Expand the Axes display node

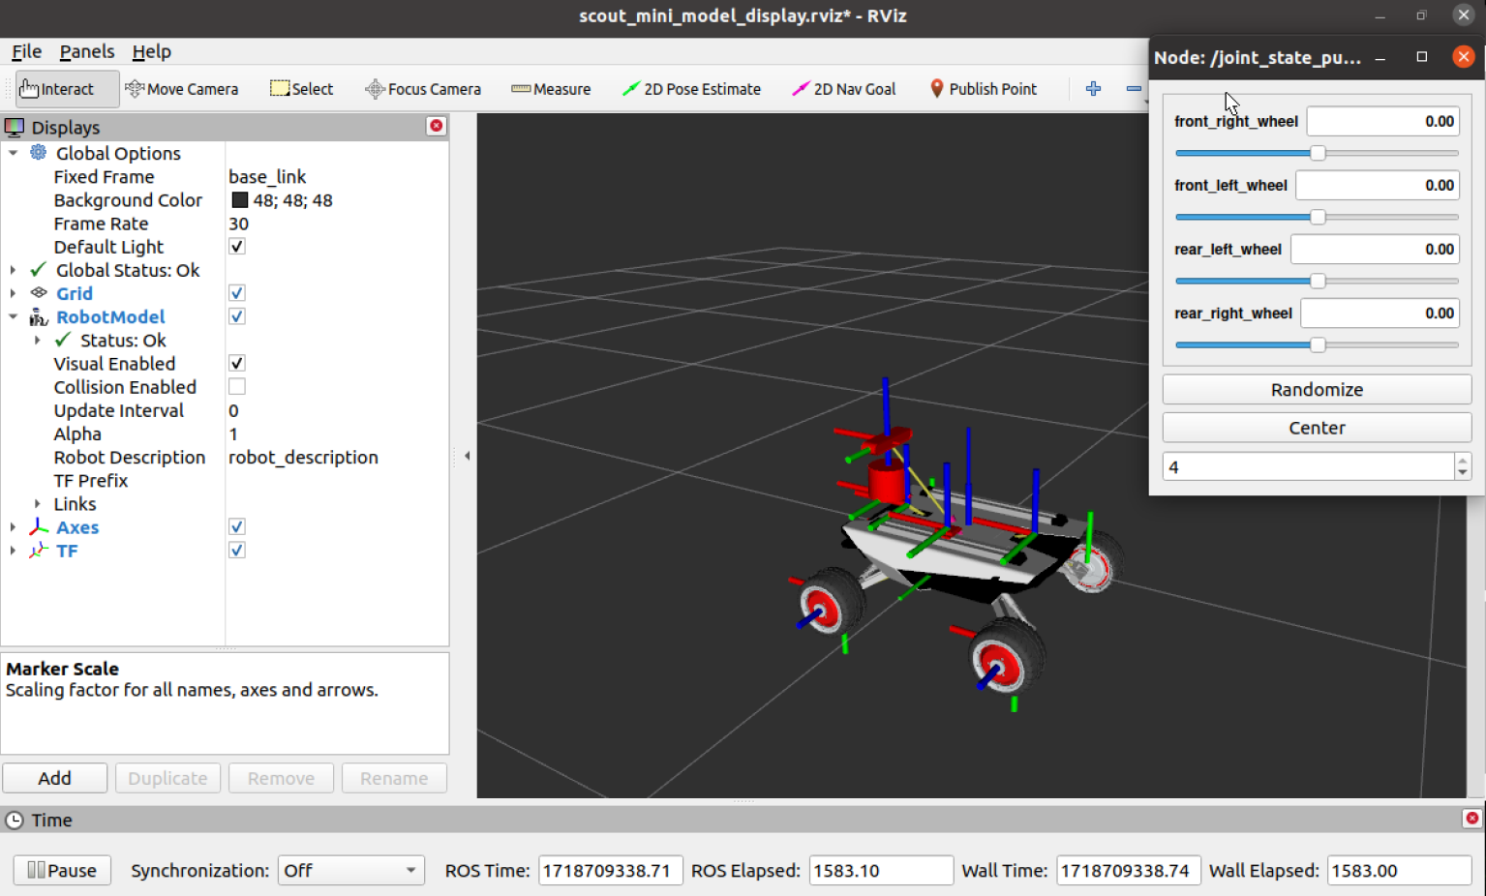point(13,527)
